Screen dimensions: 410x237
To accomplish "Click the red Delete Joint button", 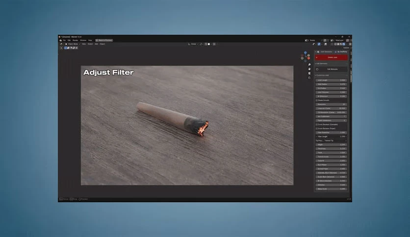I will 331,57.
